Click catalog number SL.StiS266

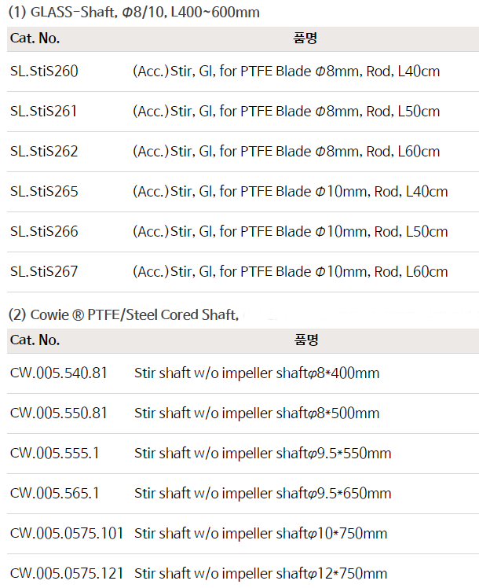click(44, 232)
